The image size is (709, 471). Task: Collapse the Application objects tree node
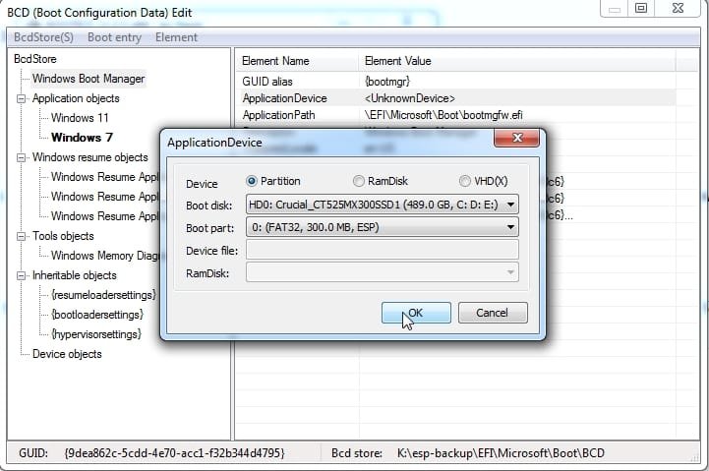coord(22,98)
